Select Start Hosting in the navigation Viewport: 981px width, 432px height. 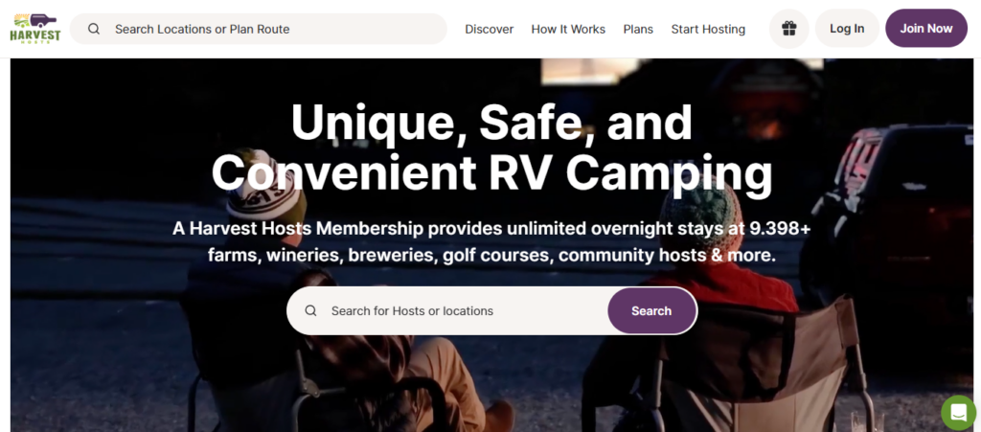(708, 29)
